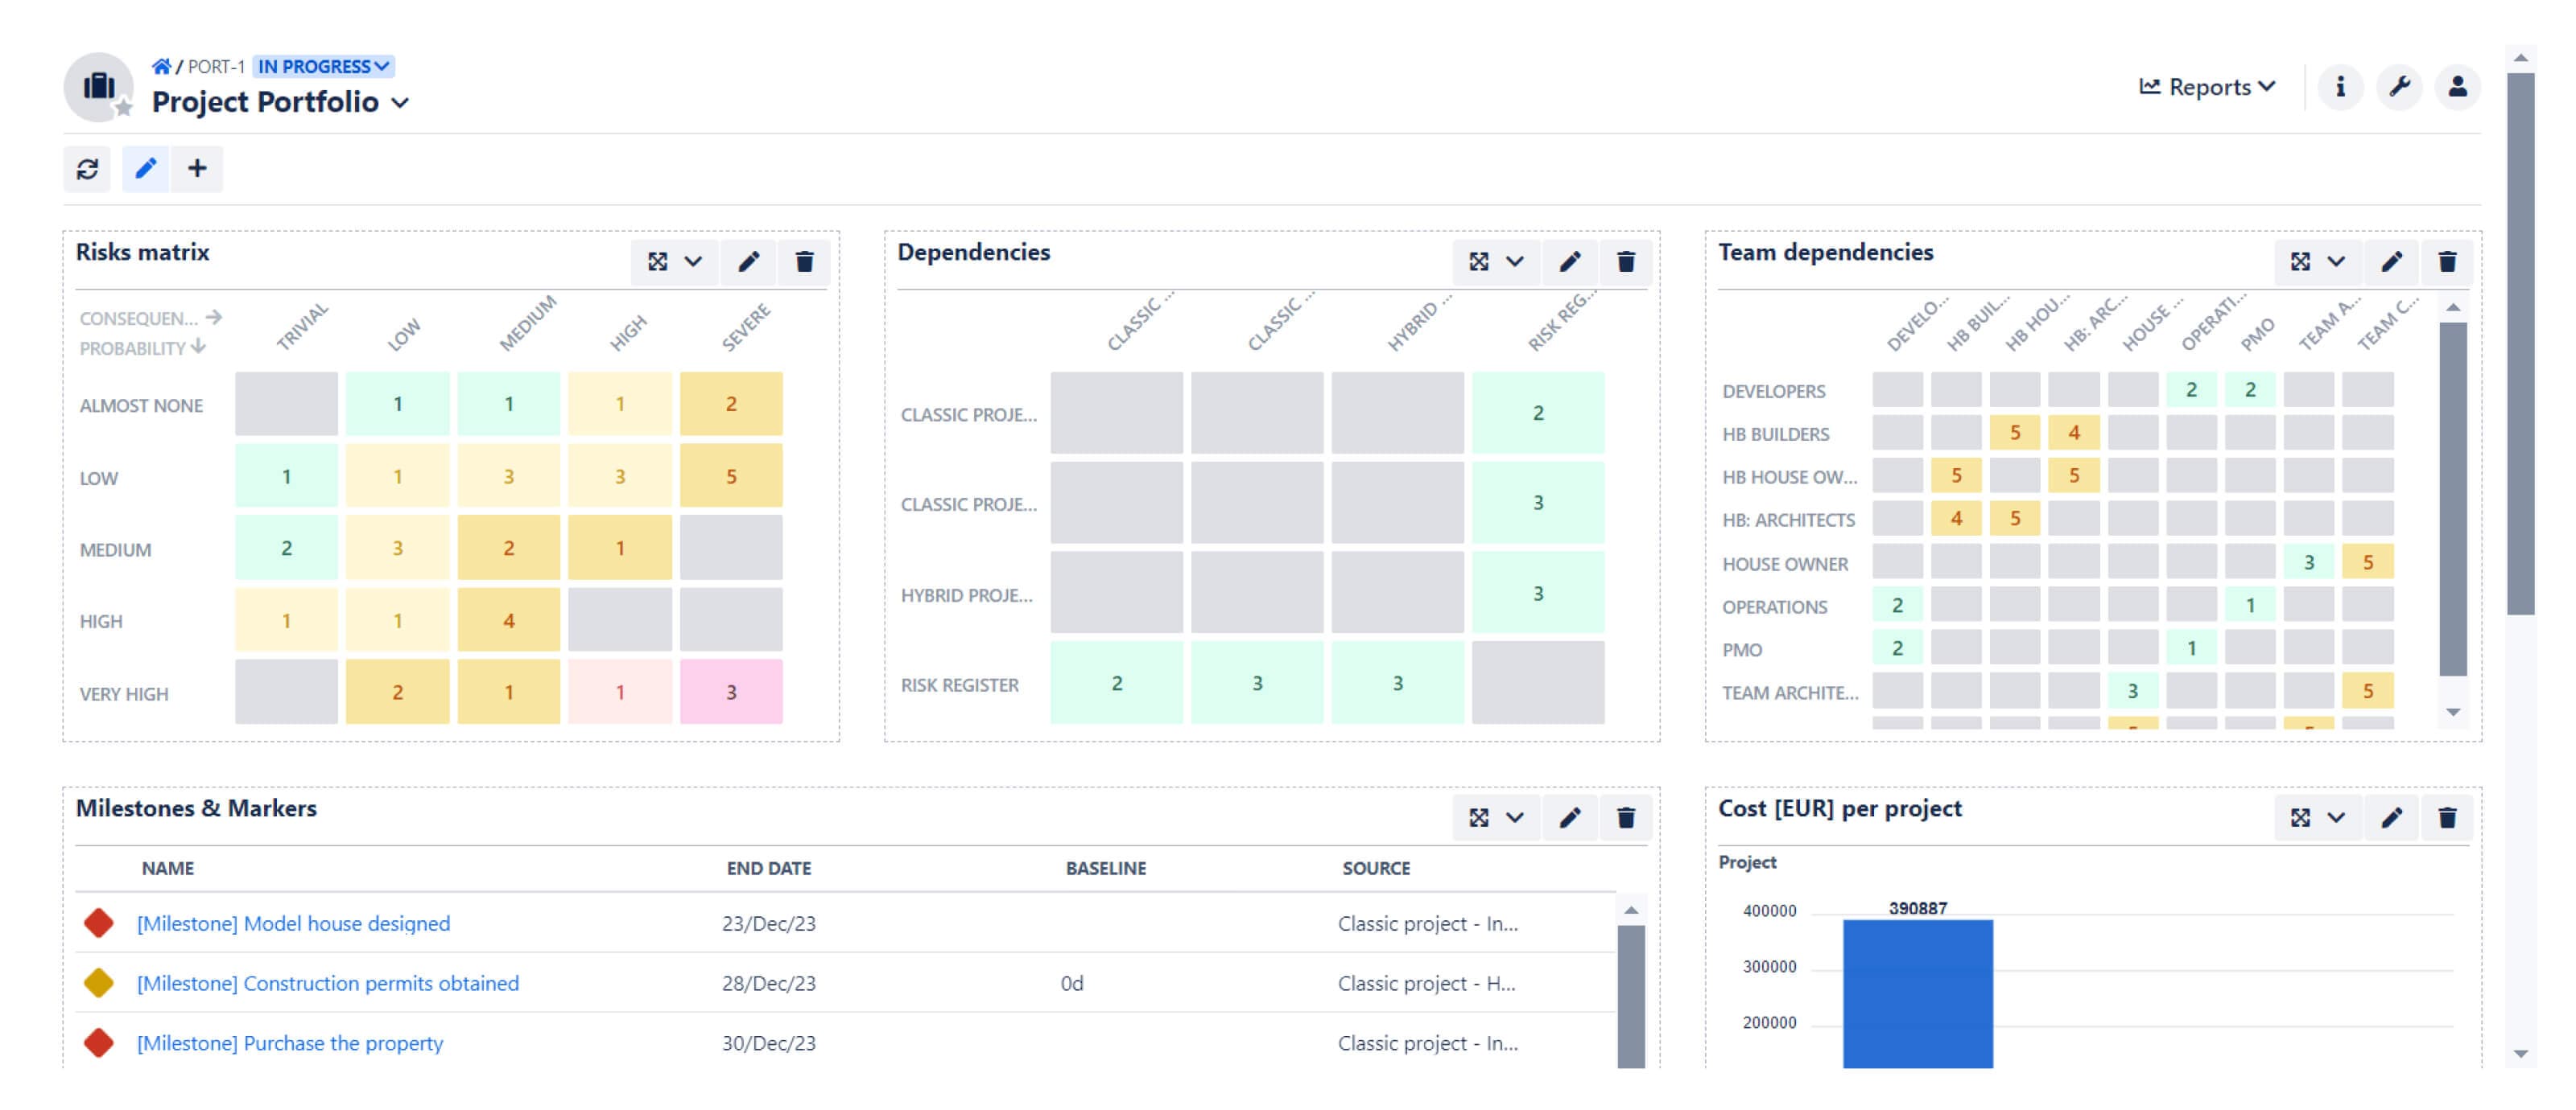
Task: Sort milestones by END DATE column header
Action: pyautogui.click(x=768, y=868)
